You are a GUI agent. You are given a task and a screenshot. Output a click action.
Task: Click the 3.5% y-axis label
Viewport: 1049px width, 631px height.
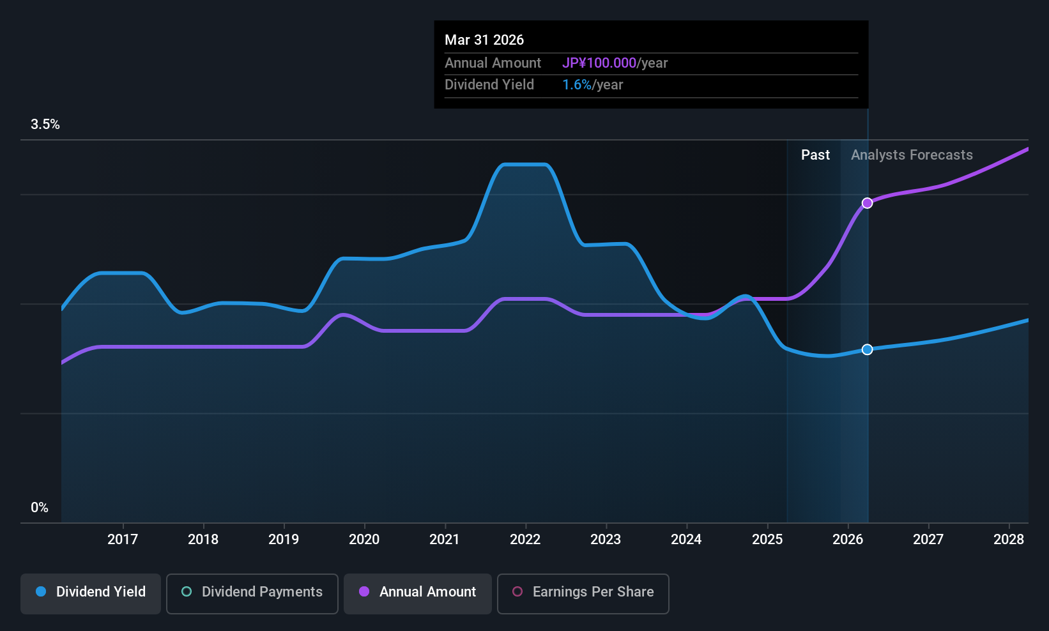point(45,125)
